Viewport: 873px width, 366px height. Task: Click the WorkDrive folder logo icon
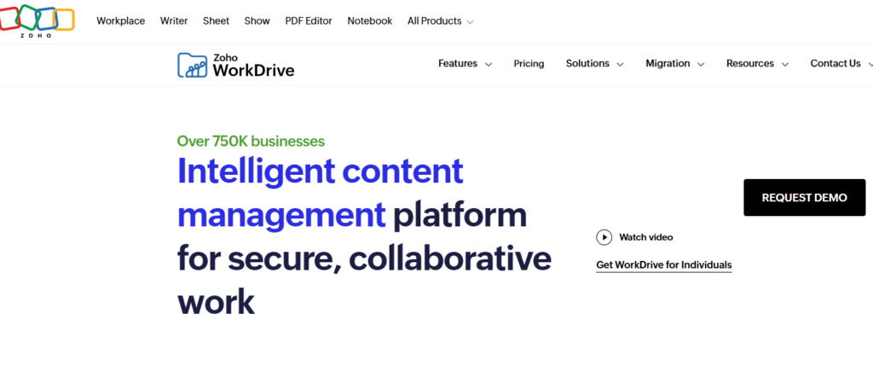192,65
